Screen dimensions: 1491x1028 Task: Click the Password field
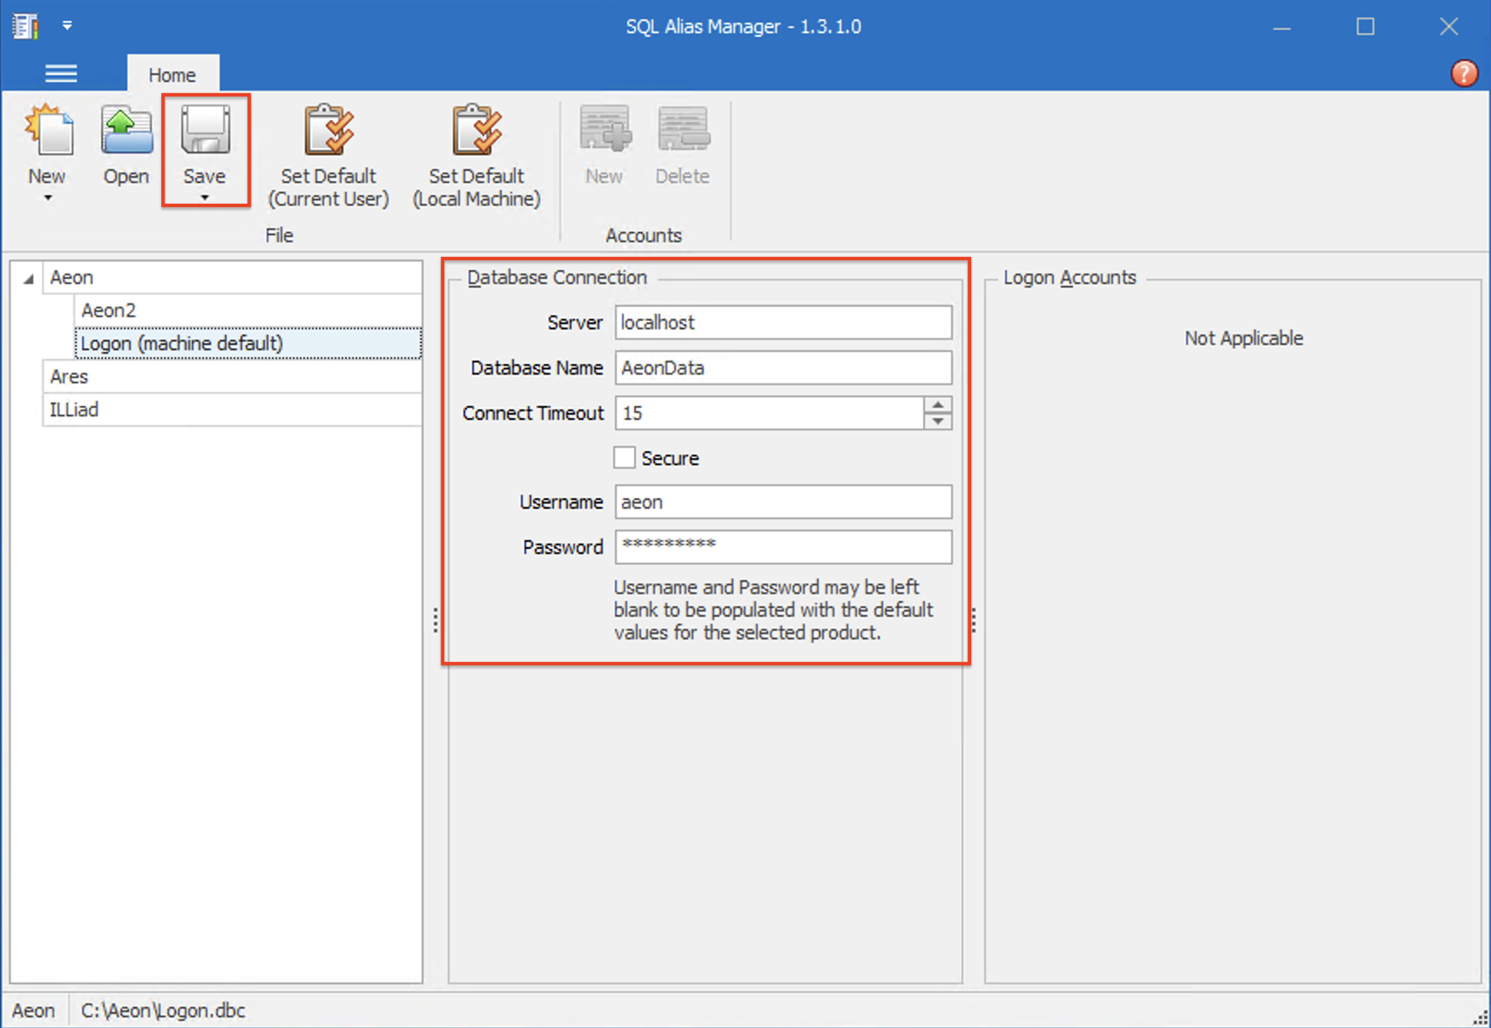click(x=782, y=547)
